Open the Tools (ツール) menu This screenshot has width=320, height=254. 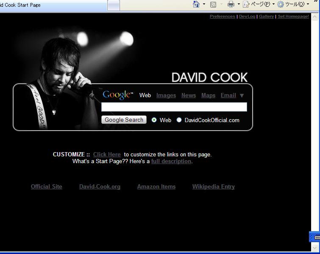(293, 4)
